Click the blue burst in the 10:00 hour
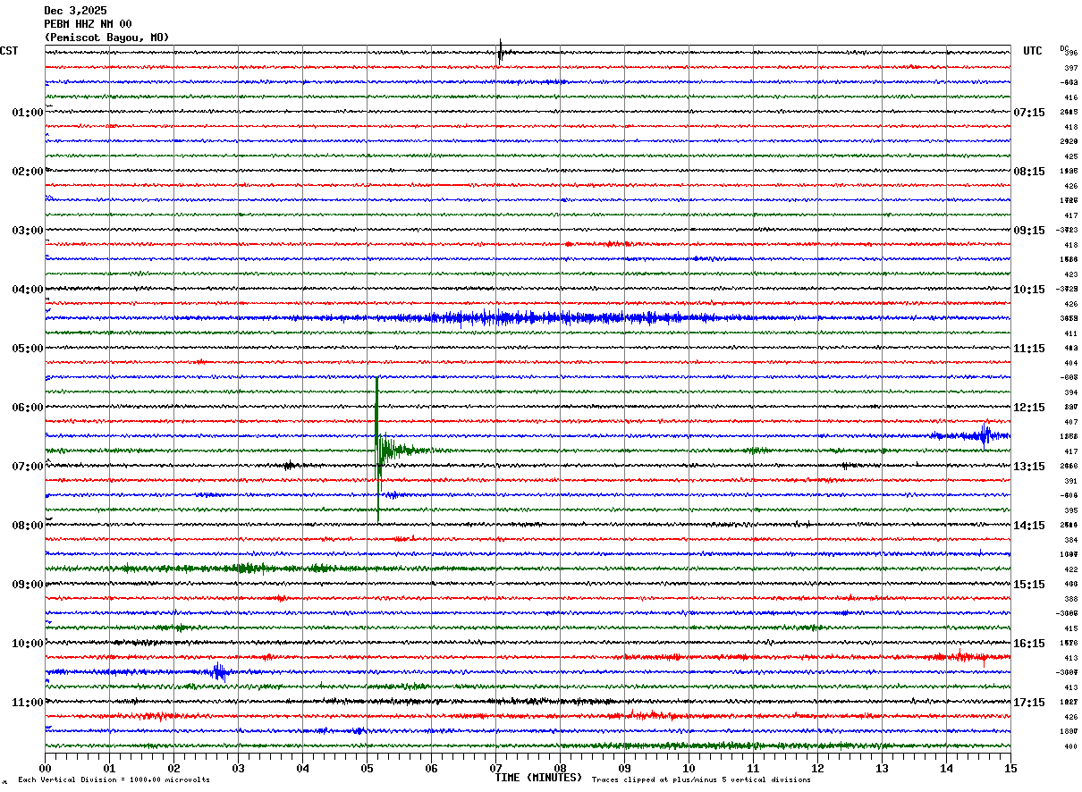Screen dimensions: 1082x792 click(x=219, y=670)
